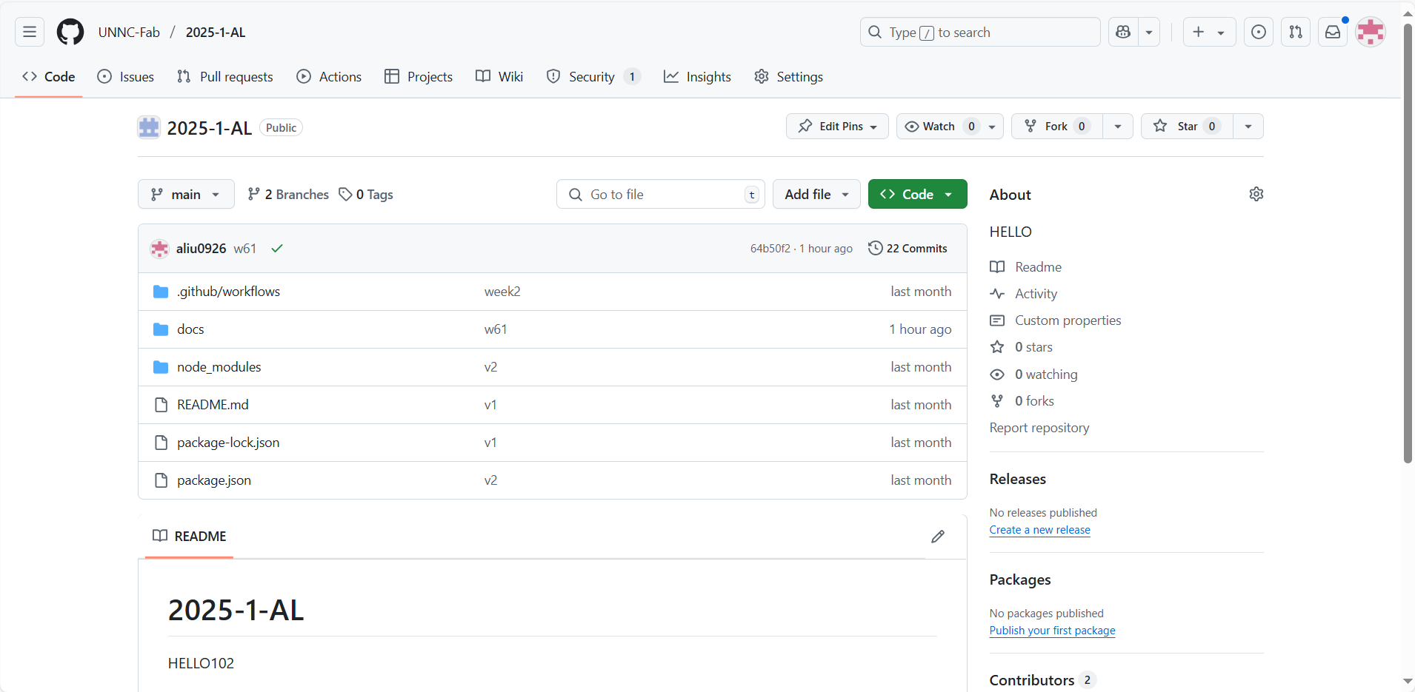Toggle Watch for this repository
Screen dimensions: 1415x692
click(x=939, y=127)
